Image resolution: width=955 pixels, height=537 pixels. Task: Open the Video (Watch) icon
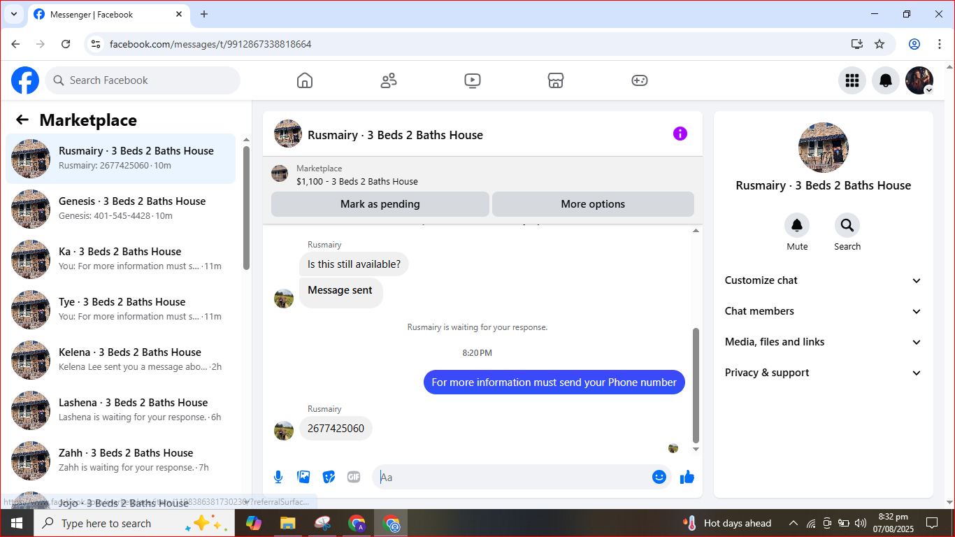(x=473, y=80)
